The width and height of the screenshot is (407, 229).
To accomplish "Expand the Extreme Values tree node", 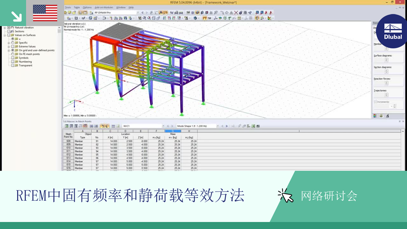I will pos(9,47).
